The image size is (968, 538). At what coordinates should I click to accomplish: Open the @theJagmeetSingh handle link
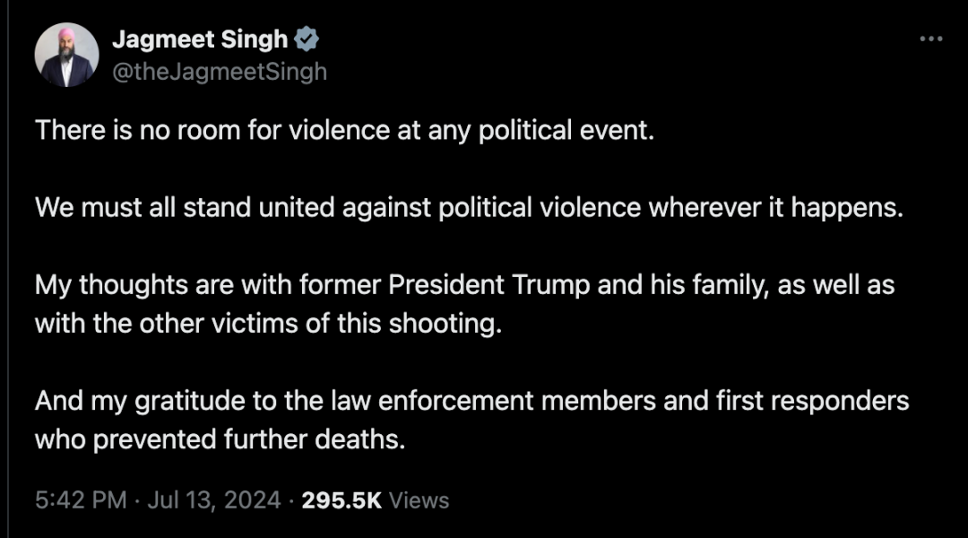(220, 72)
